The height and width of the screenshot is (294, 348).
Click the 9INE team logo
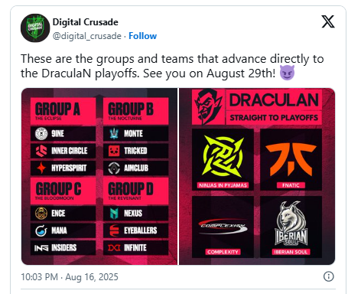[x=41, y=133]
